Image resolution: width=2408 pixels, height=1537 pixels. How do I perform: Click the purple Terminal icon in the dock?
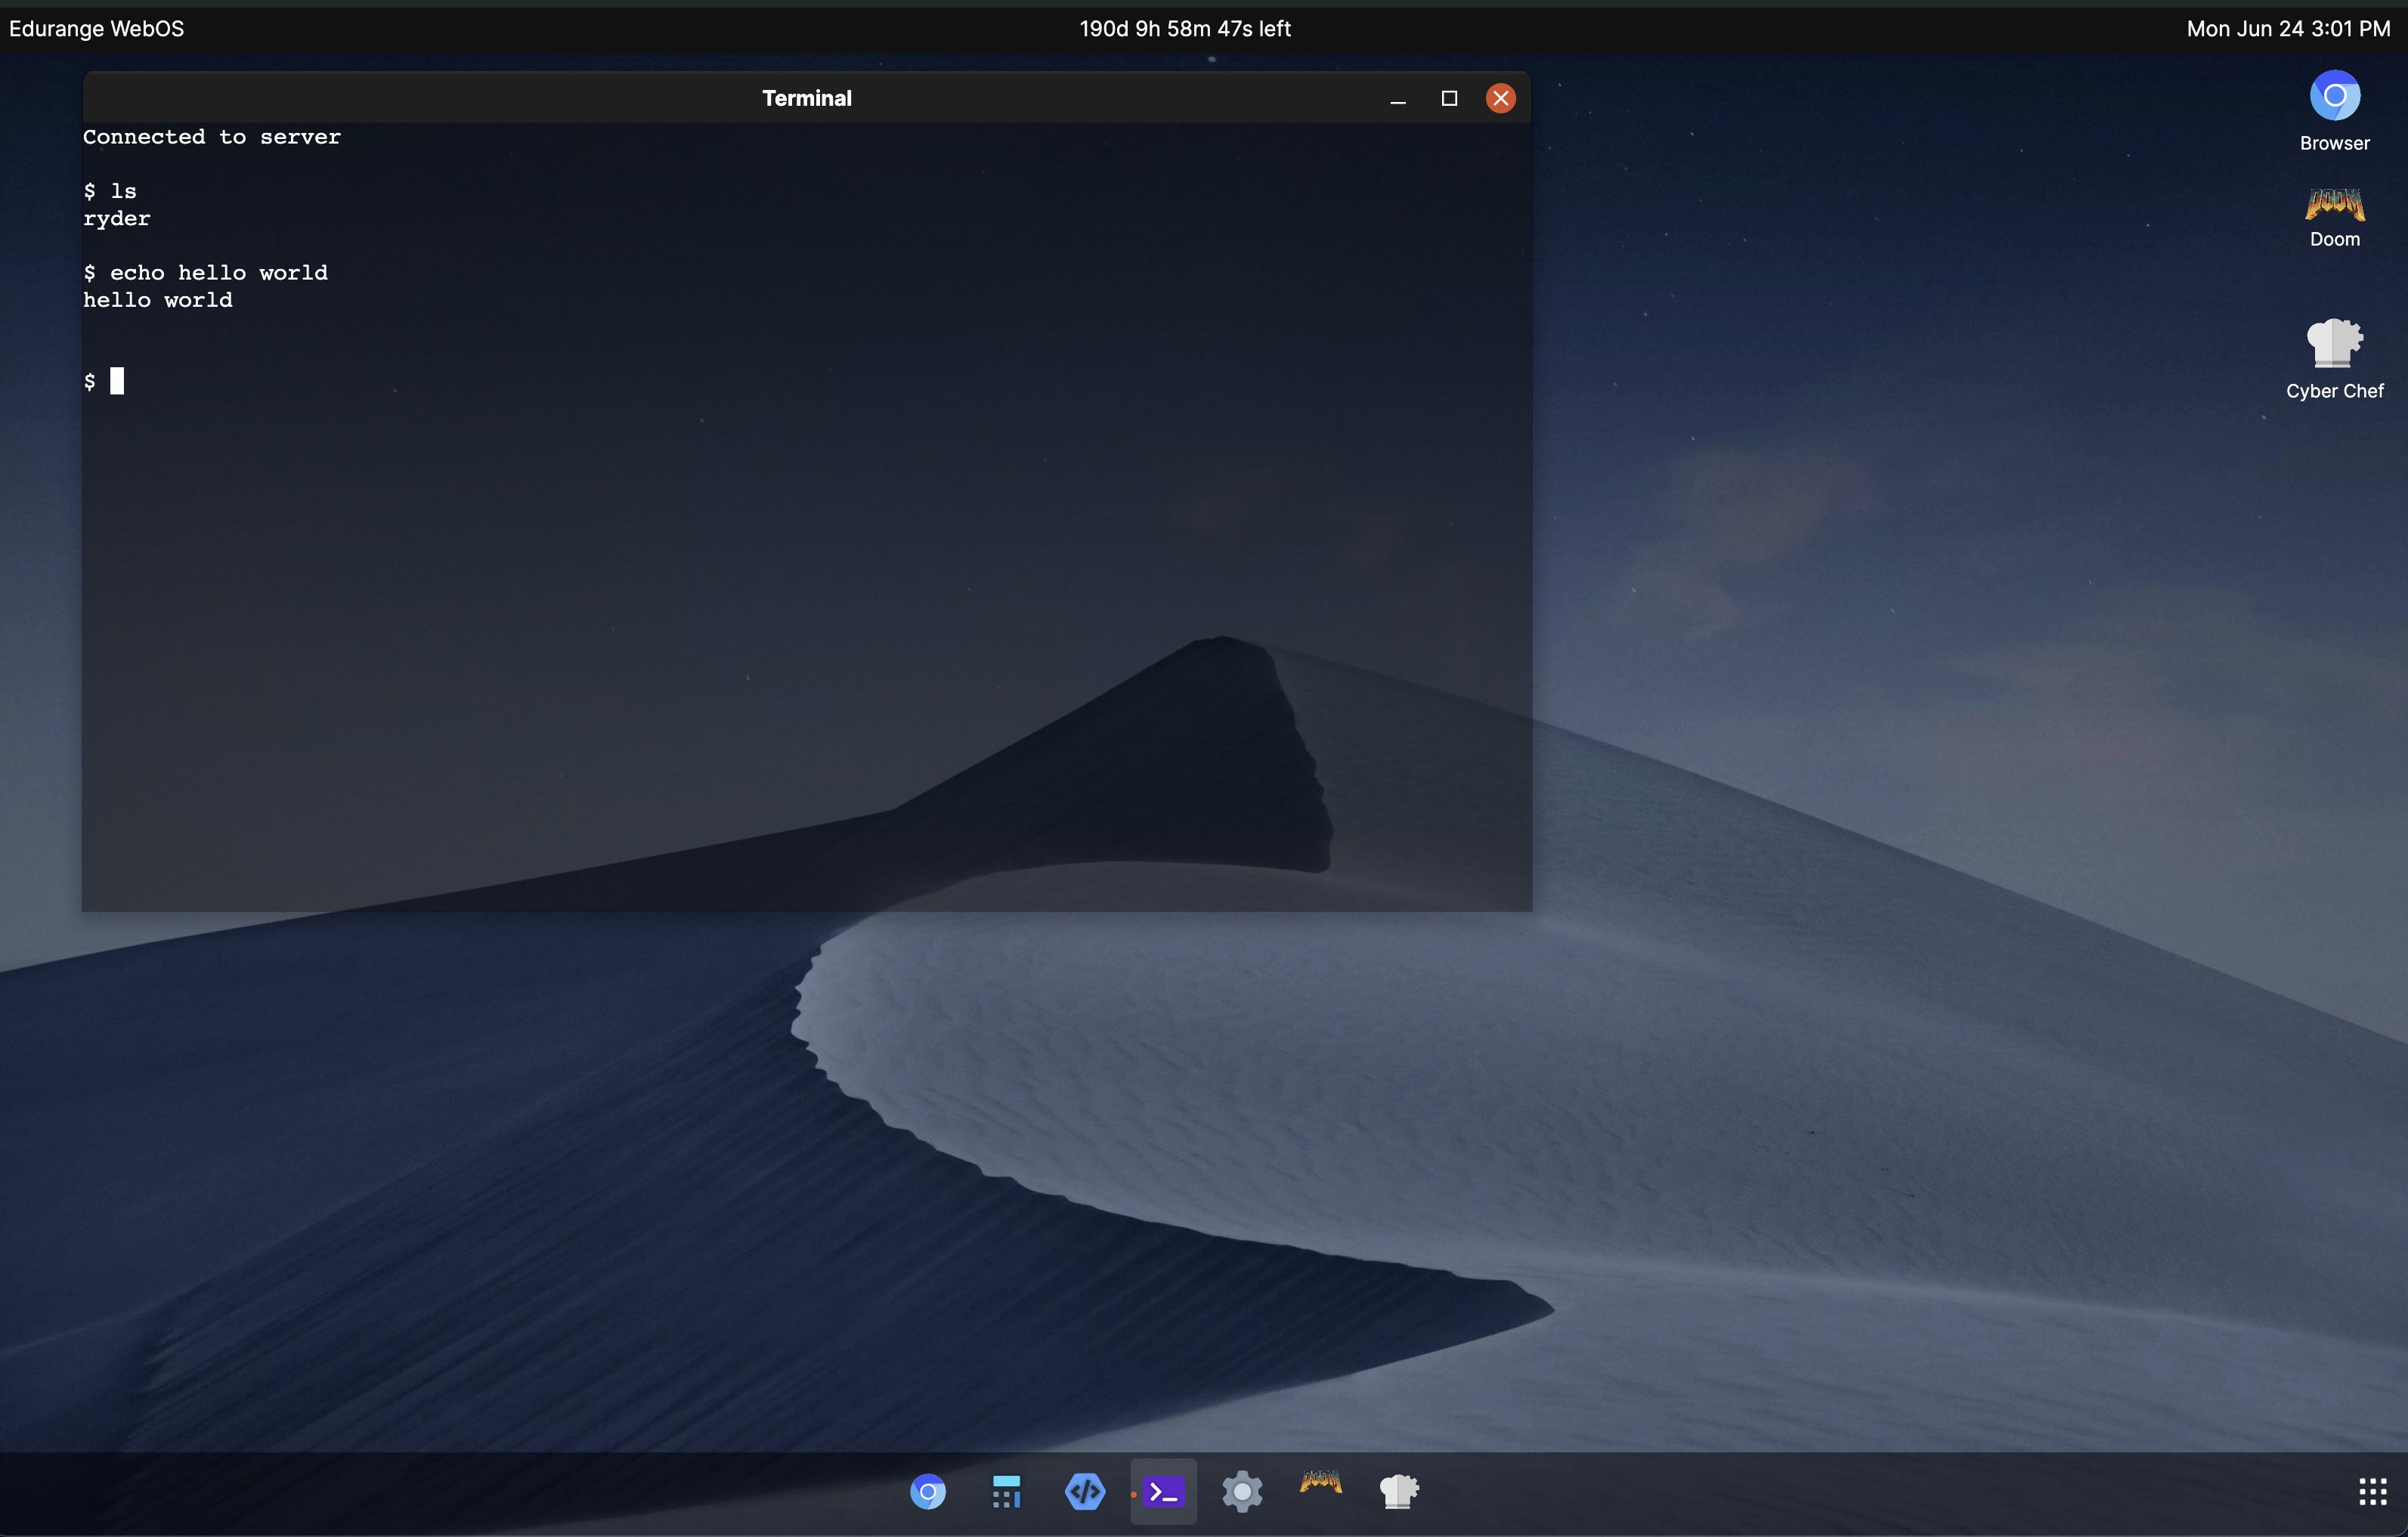coord(1164,1492)
